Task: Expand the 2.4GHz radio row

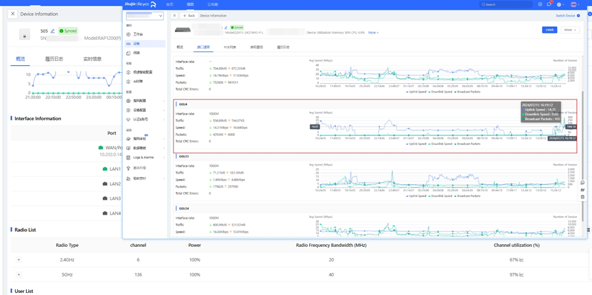Action: [x=19, y=260]
